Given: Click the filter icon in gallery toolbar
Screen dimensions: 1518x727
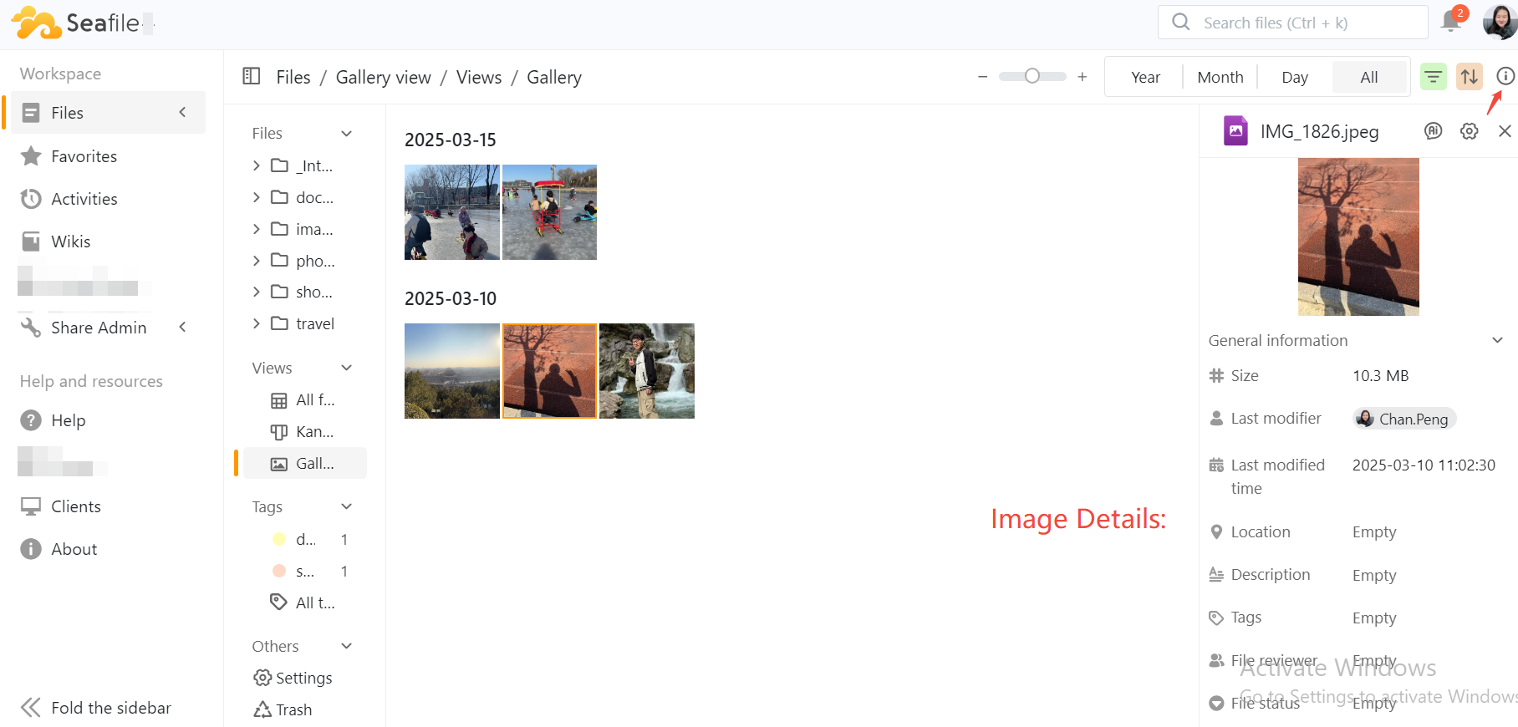Looking at the screenshot, I should [x=1434, y=77].
